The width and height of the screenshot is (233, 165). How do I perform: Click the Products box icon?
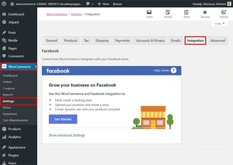[4, 129]
